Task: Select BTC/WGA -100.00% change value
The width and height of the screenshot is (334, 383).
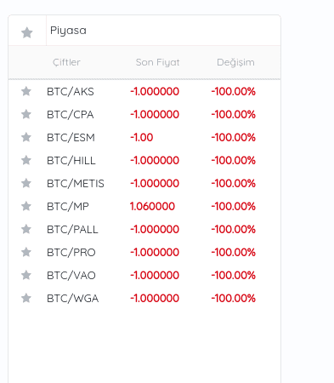Action: pos(234,298)
